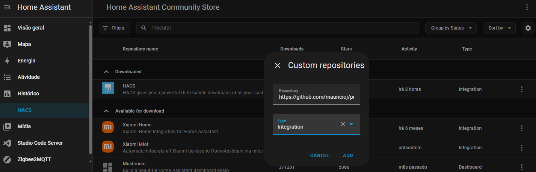Click the Procurar search field
The width and height of the screenshot is (536, 172).
pos(278,28)
